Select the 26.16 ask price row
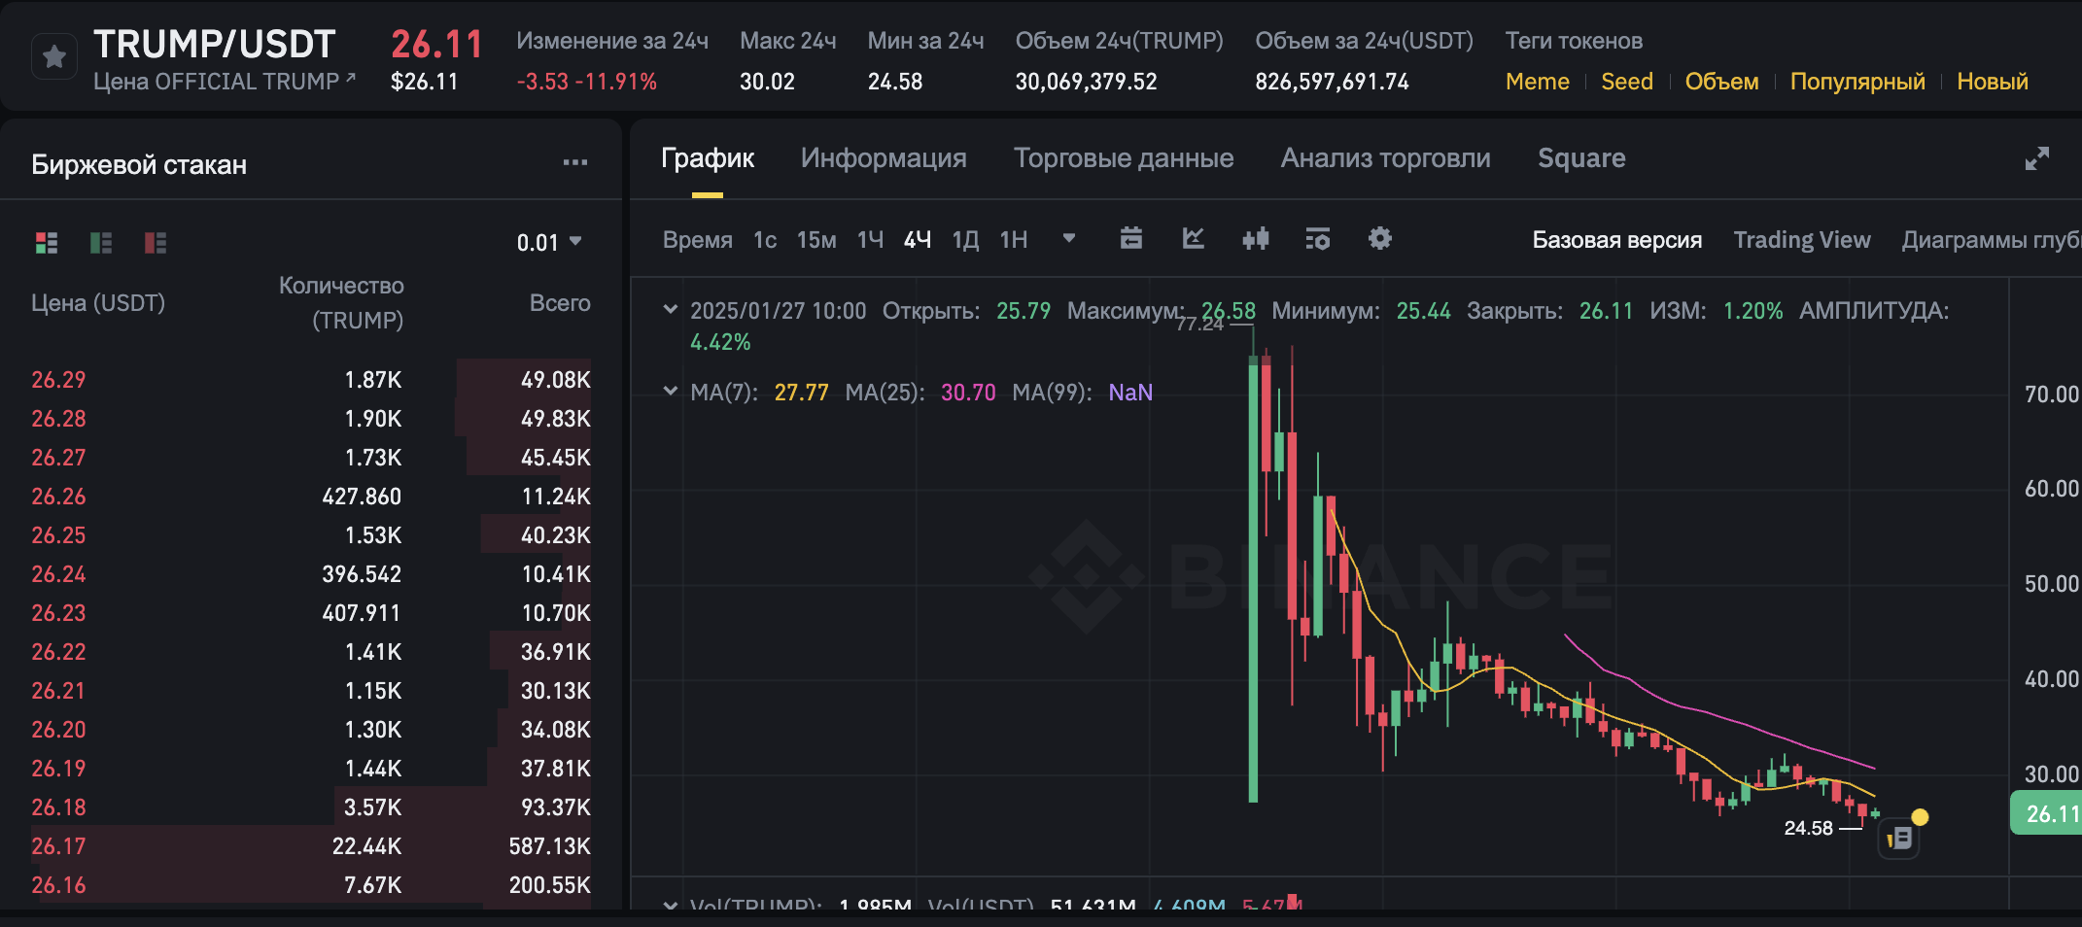Viewport: 2082px width, 927px height. coord(311,885)
